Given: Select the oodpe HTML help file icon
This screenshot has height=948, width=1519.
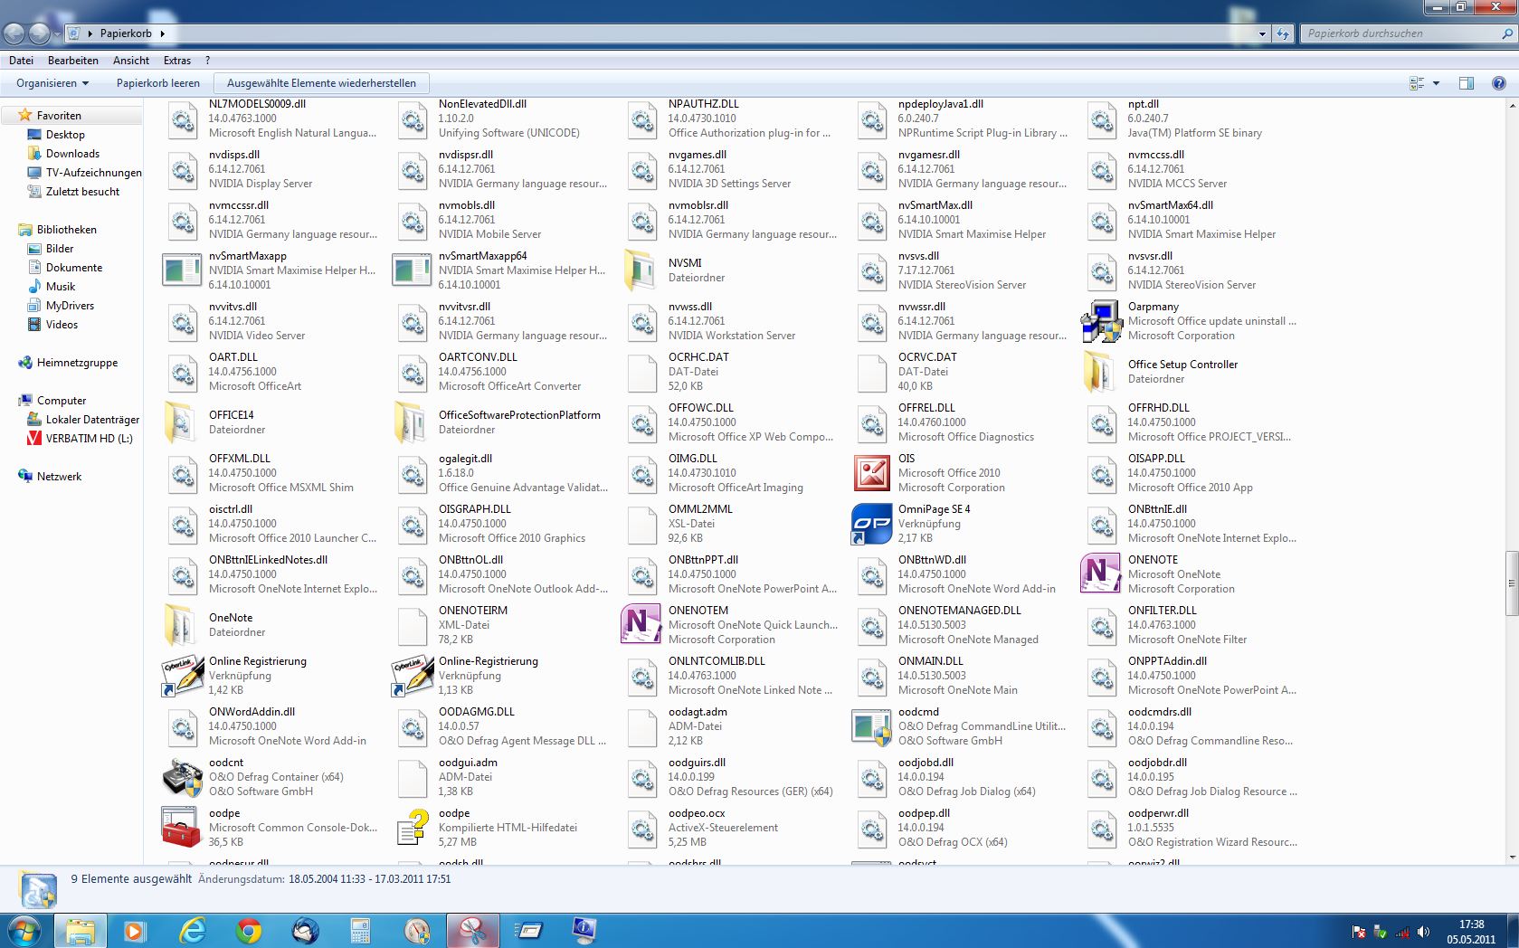Looking at the screenshot, I should tap(412, 828).
